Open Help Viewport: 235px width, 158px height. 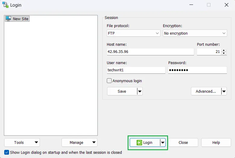[216, 142]
